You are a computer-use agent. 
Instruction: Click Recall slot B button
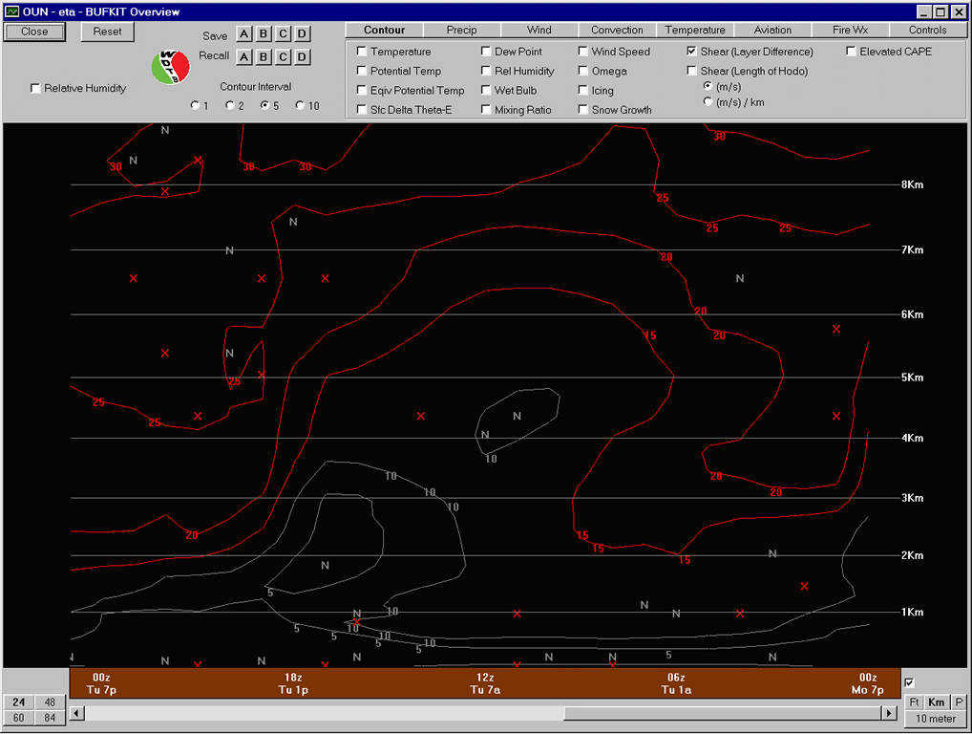264,57
